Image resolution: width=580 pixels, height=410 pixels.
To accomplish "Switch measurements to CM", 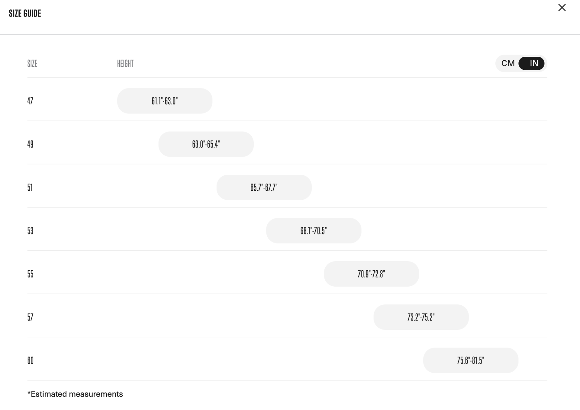I will click(508, 63).
